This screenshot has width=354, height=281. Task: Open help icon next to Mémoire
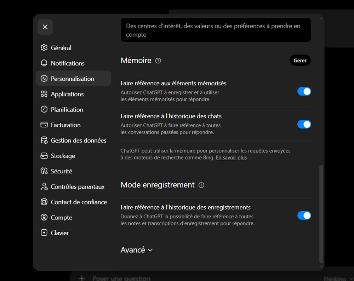pyautogui.click(x=158, y=61)
